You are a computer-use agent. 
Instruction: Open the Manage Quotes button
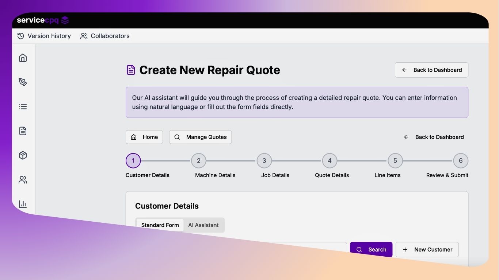[x=200, y=137]
